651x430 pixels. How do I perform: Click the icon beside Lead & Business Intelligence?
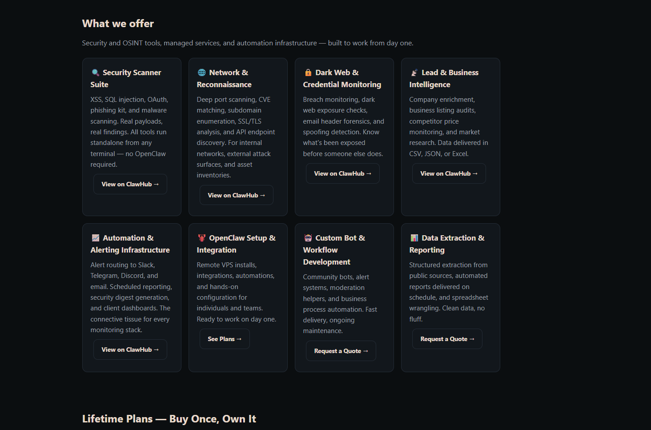click(x=414, y=72)
